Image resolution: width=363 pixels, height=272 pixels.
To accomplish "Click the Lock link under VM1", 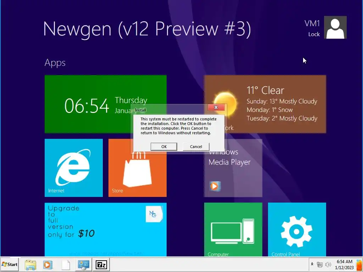I will point(314,34).
